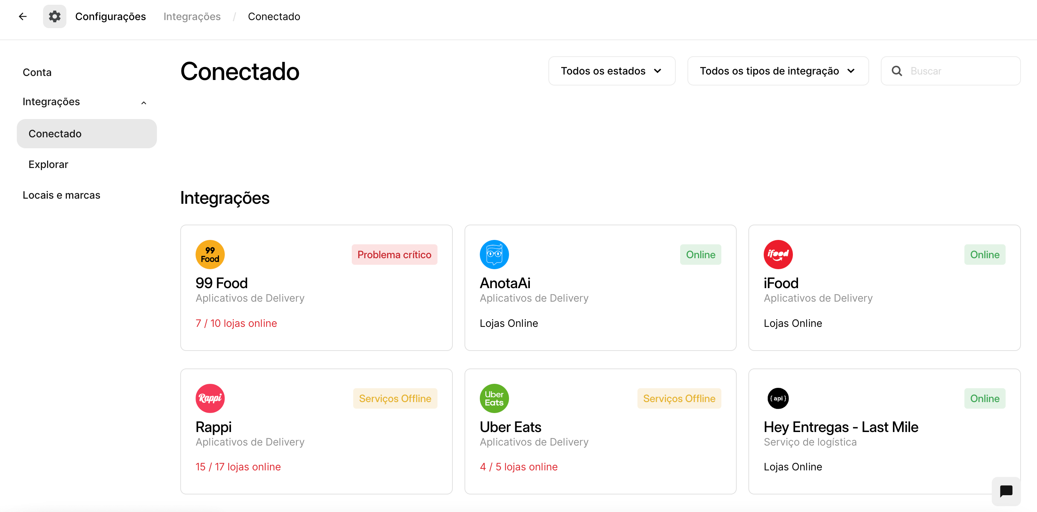Click the Online badge on AnotaAi

701,255
